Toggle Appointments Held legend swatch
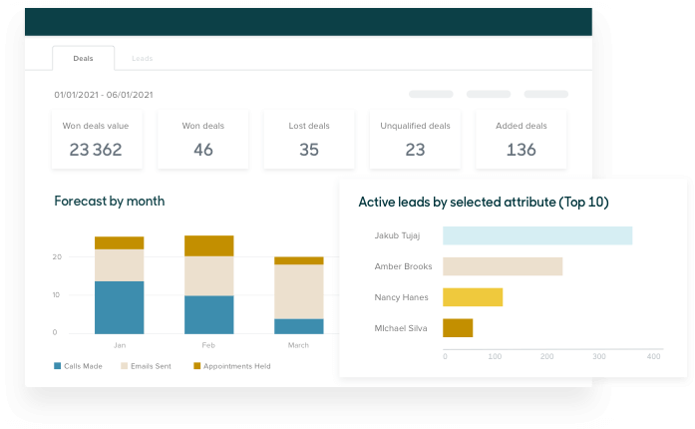 click(x=196, y=366)
